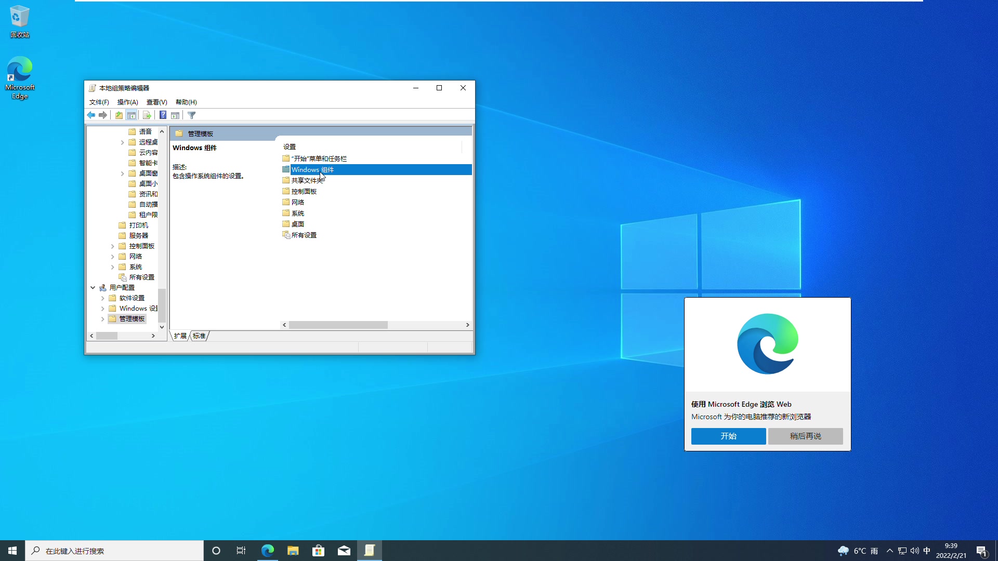The width and height of the screenshot is (998, 561).
Task: Expand the 控制面板 tree node
Action: (112, 246)
